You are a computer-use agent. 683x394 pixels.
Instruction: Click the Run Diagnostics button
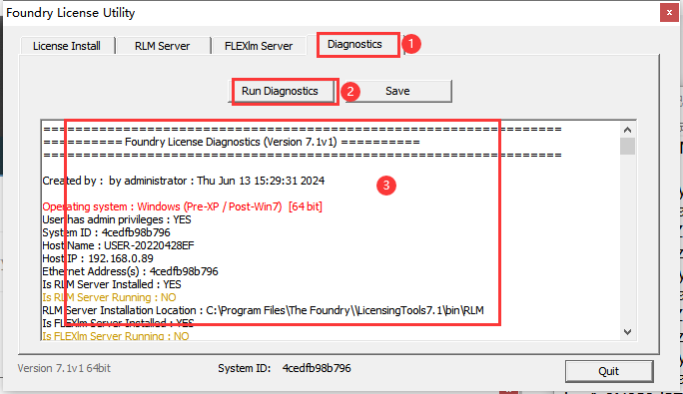280,91
